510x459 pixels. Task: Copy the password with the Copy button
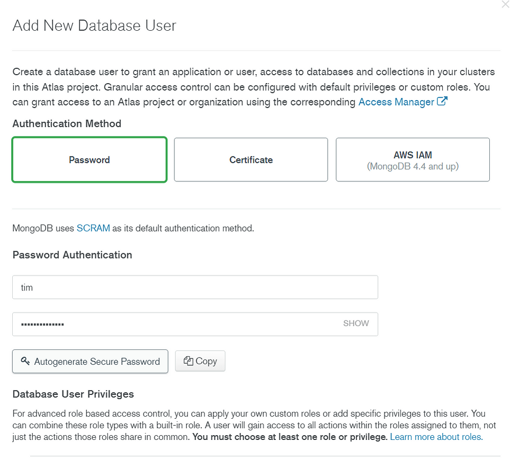(200, 361)
